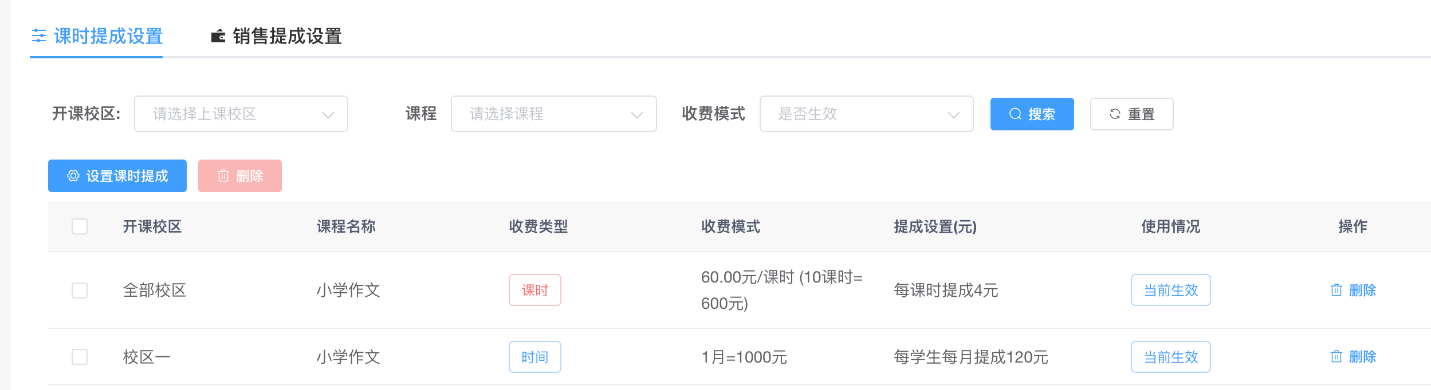1431x390 pixels.
Task: Click the refresh icon in 重置 button
Action: pyautogui.click(x=1115, y=114)
